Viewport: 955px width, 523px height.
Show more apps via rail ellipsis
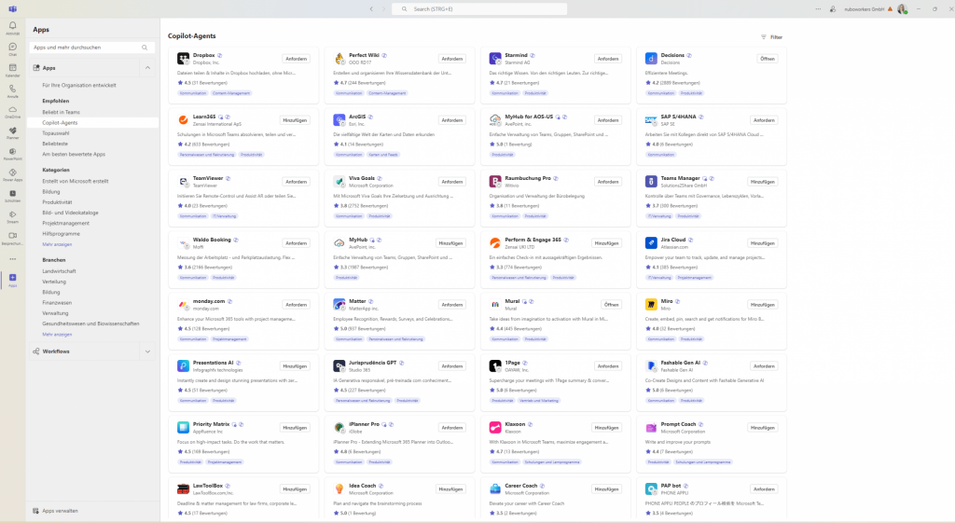pos(12,259)
